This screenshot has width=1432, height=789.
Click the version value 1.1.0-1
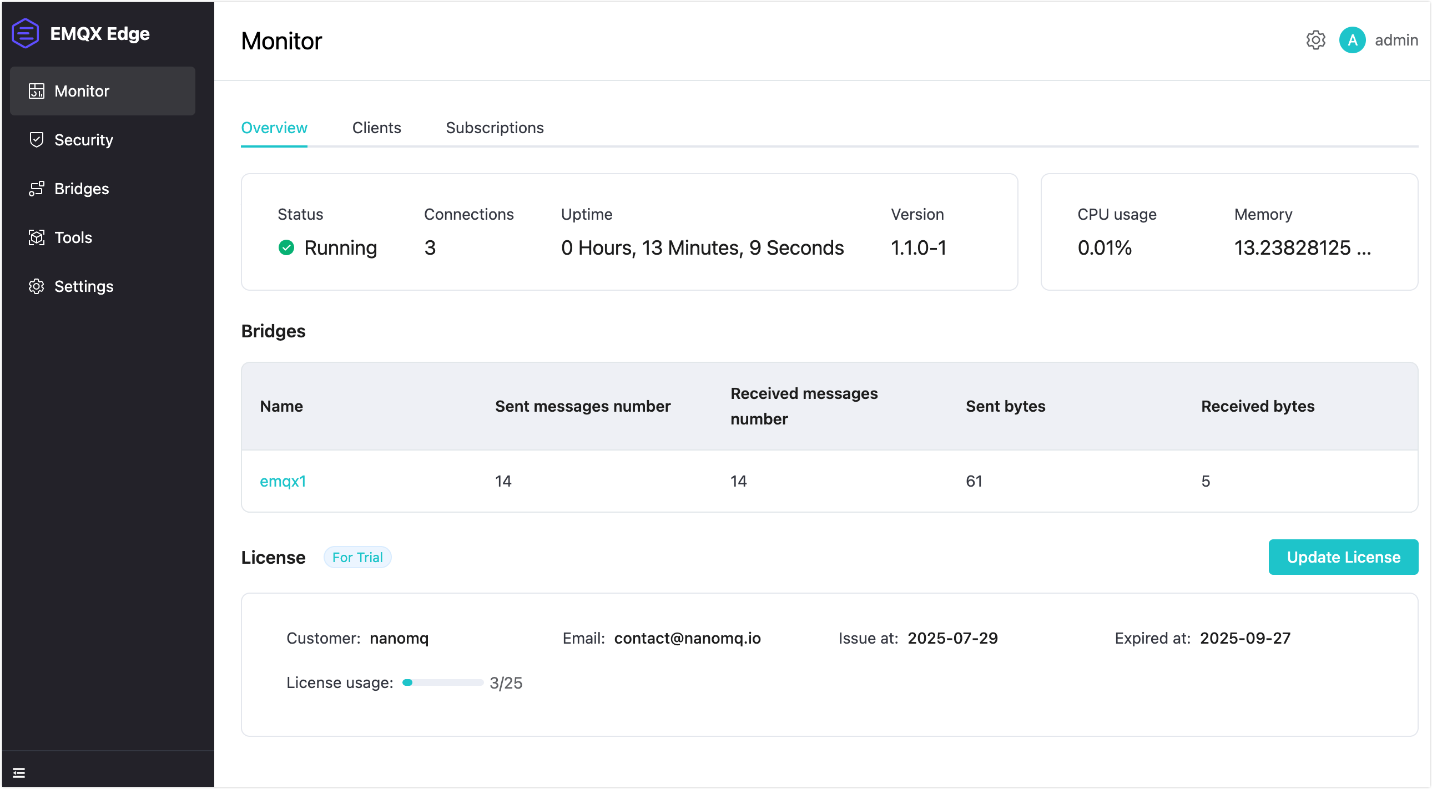pos(919,248)
